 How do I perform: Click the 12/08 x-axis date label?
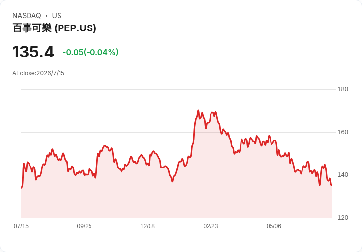click(x=148, y=226)
